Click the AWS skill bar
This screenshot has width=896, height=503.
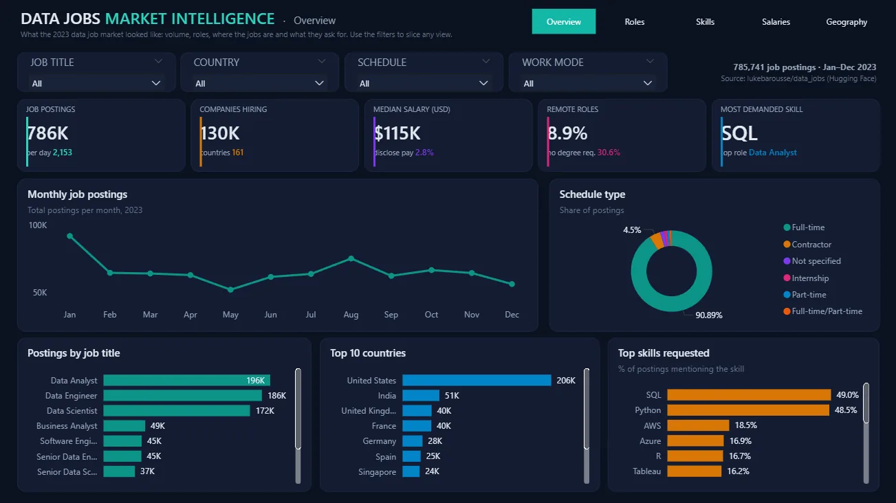tap(698, 425)
